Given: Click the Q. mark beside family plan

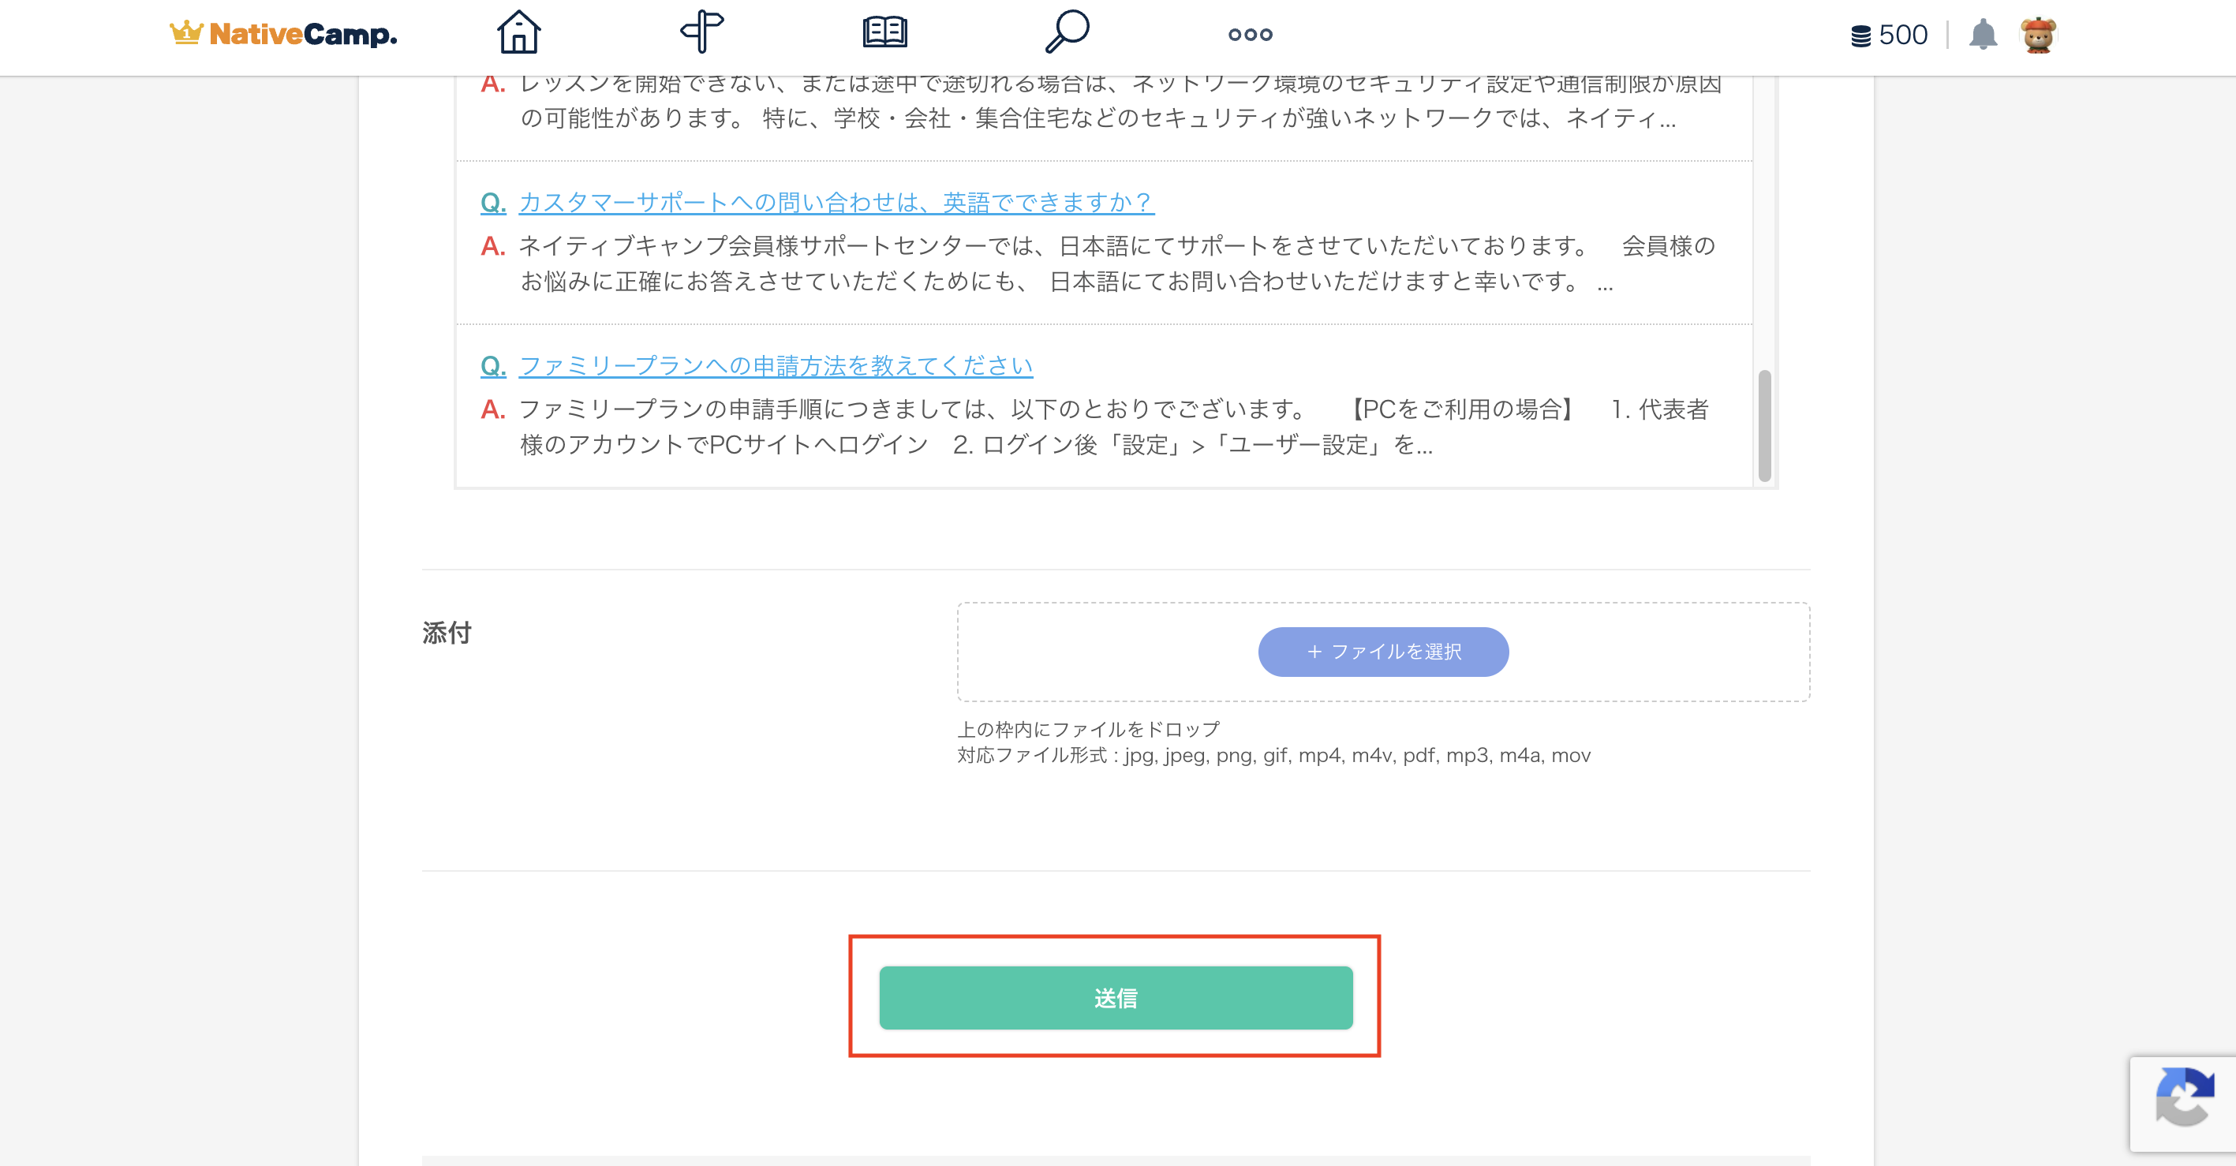Looking at the screenshot, I should (x=493, y=365).
